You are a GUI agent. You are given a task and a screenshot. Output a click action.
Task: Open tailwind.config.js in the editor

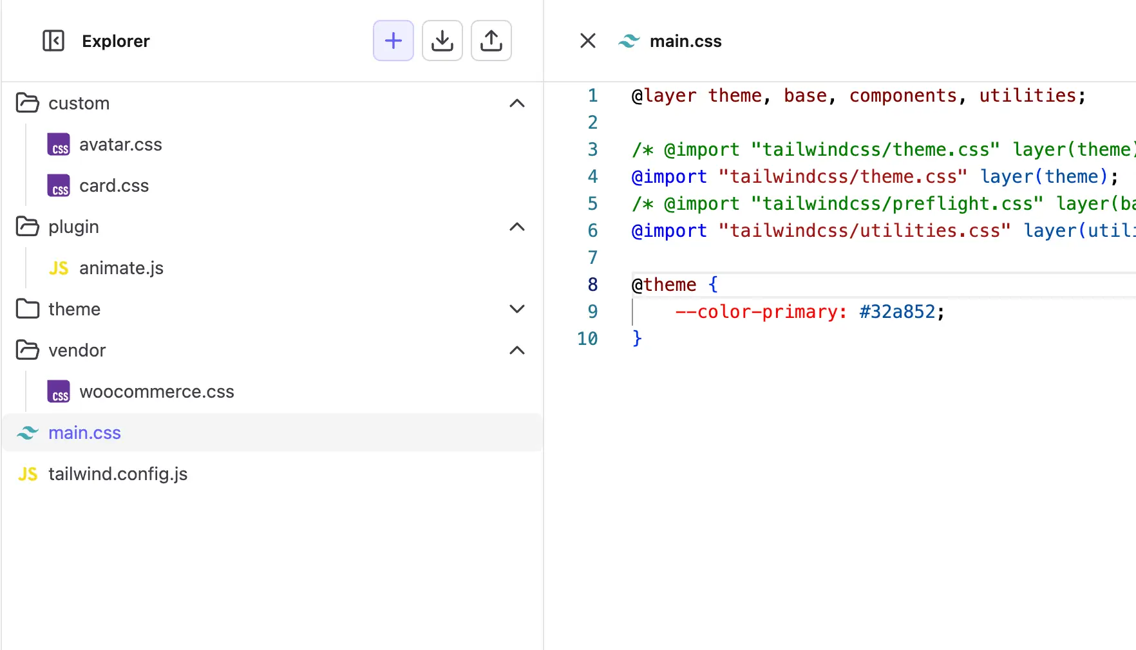(x=118, y=474)
